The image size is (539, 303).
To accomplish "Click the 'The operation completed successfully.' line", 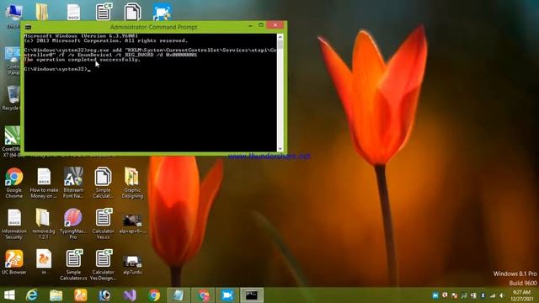I will click(x=83, y=60).
